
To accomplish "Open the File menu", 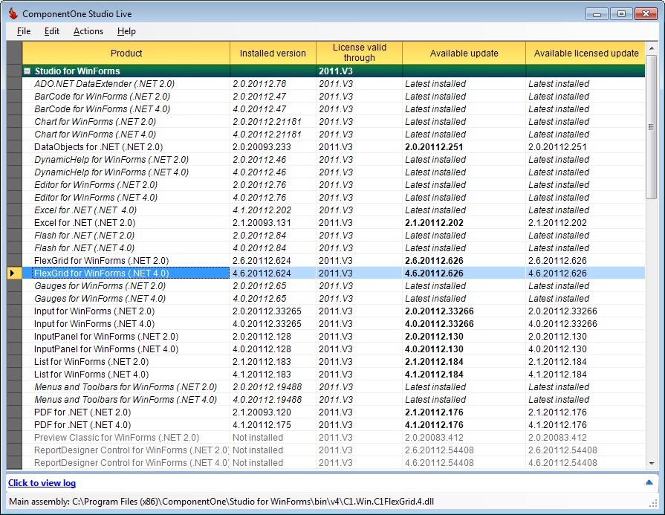I will (x=24, y=31).
